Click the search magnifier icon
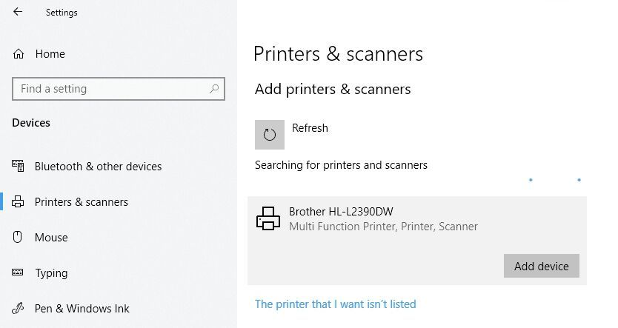618x328 pixels. (x=214, y=89)
